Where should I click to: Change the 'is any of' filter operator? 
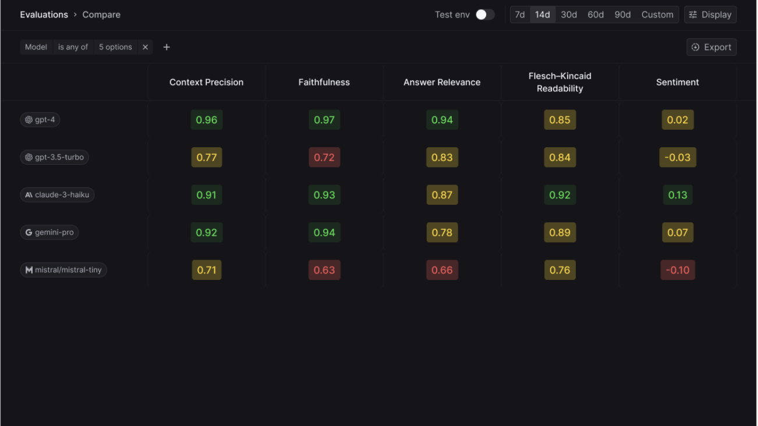[x=73, y=47]
